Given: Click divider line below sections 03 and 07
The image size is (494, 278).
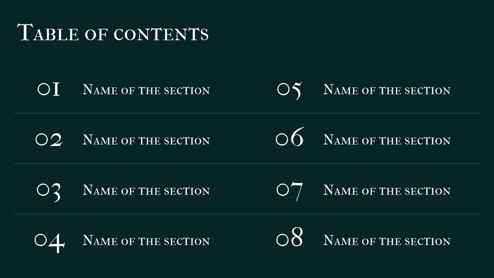Looking at the screenshot, I should pyautogui.click(x=247, y=214).
